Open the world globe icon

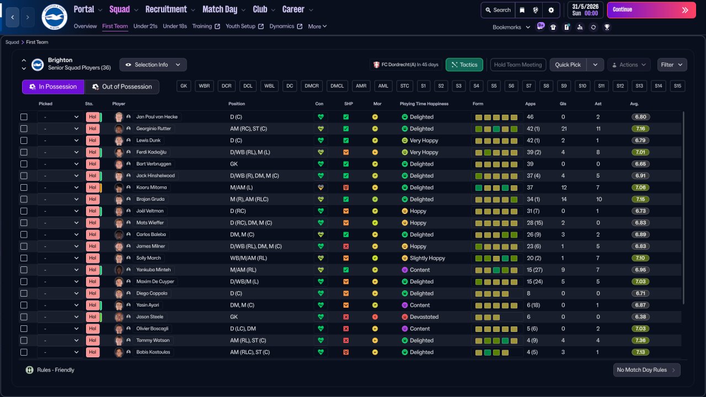pos(536,10)
